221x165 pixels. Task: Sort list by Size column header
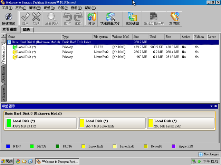141,37
